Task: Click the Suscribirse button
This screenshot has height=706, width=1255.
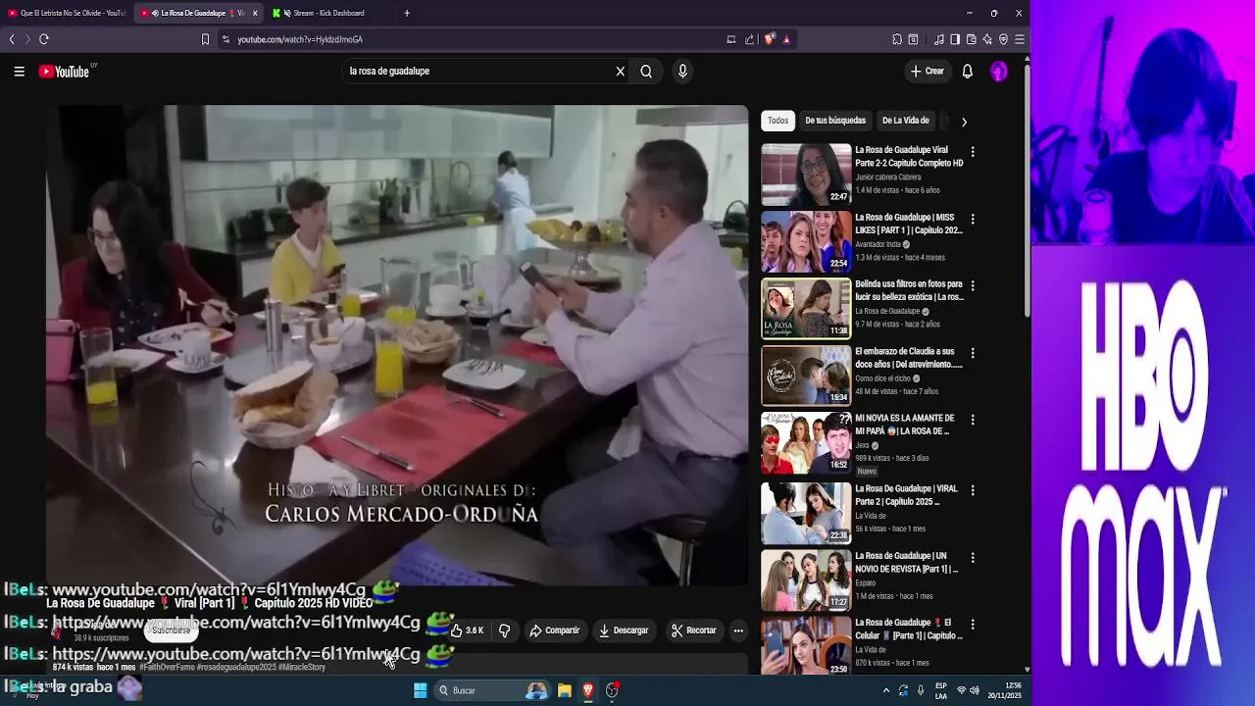Action: point(171,630)
